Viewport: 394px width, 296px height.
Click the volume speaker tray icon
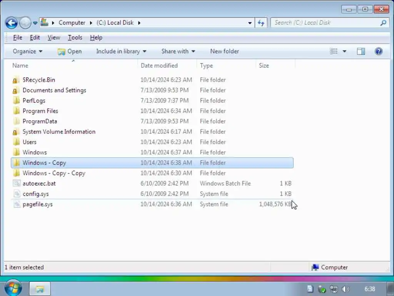coord(346,289)
